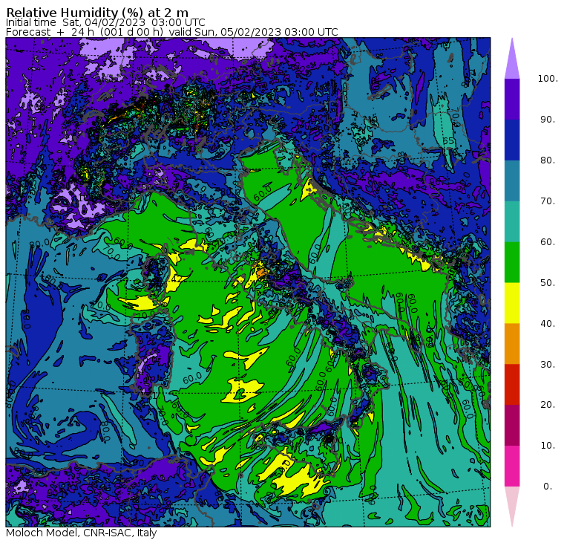The height and width of the screenshot is (543, 564).
Task: Click the steel blue 70-80 colorbar segment
Action: [512, 181]
